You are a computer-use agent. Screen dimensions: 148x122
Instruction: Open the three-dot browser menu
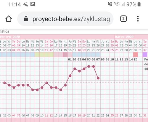[138, 19]
